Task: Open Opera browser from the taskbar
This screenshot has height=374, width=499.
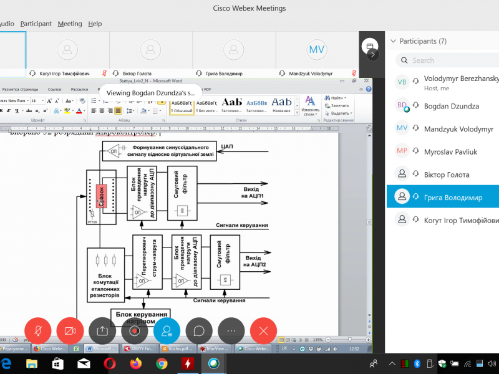Action: pyautogui.click(x=109, y=363)
